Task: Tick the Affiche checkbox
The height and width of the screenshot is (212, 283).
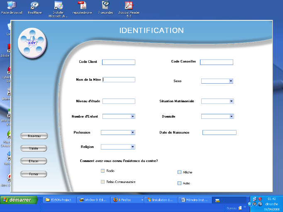Action: pyautogui.click(x=180, y=172)
